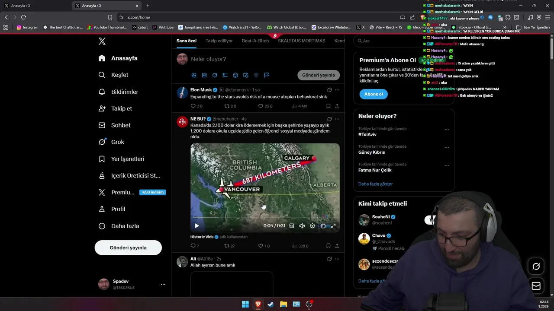Expand Daha fazla menu in the sidebar

tap(119, 226)
